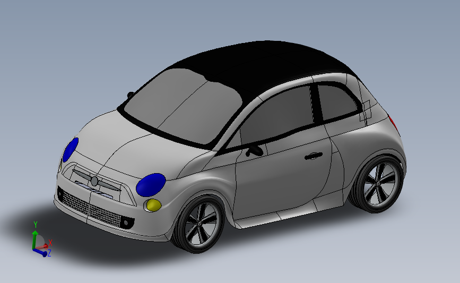Select the door-mounted side mirror
The height and width of the screenshot is (283, 460).
[254, 150]
